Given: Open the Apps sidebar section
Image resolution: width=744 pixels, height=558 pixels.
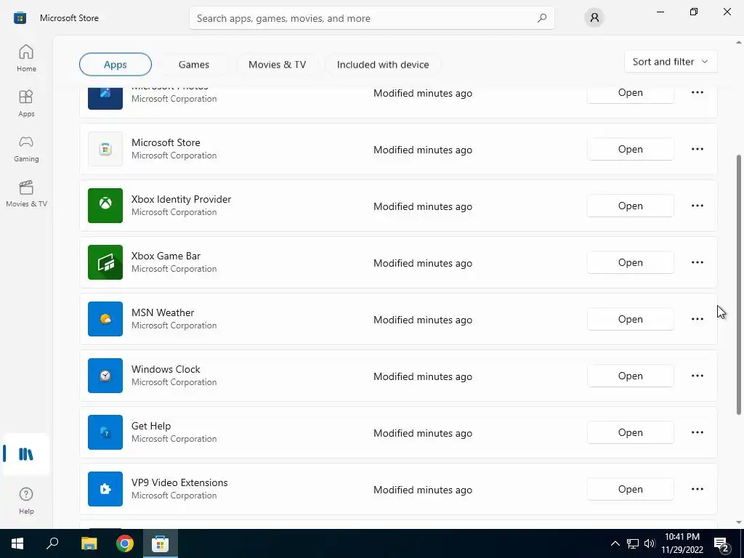Looking at the screenshot, I should point(26,103).
